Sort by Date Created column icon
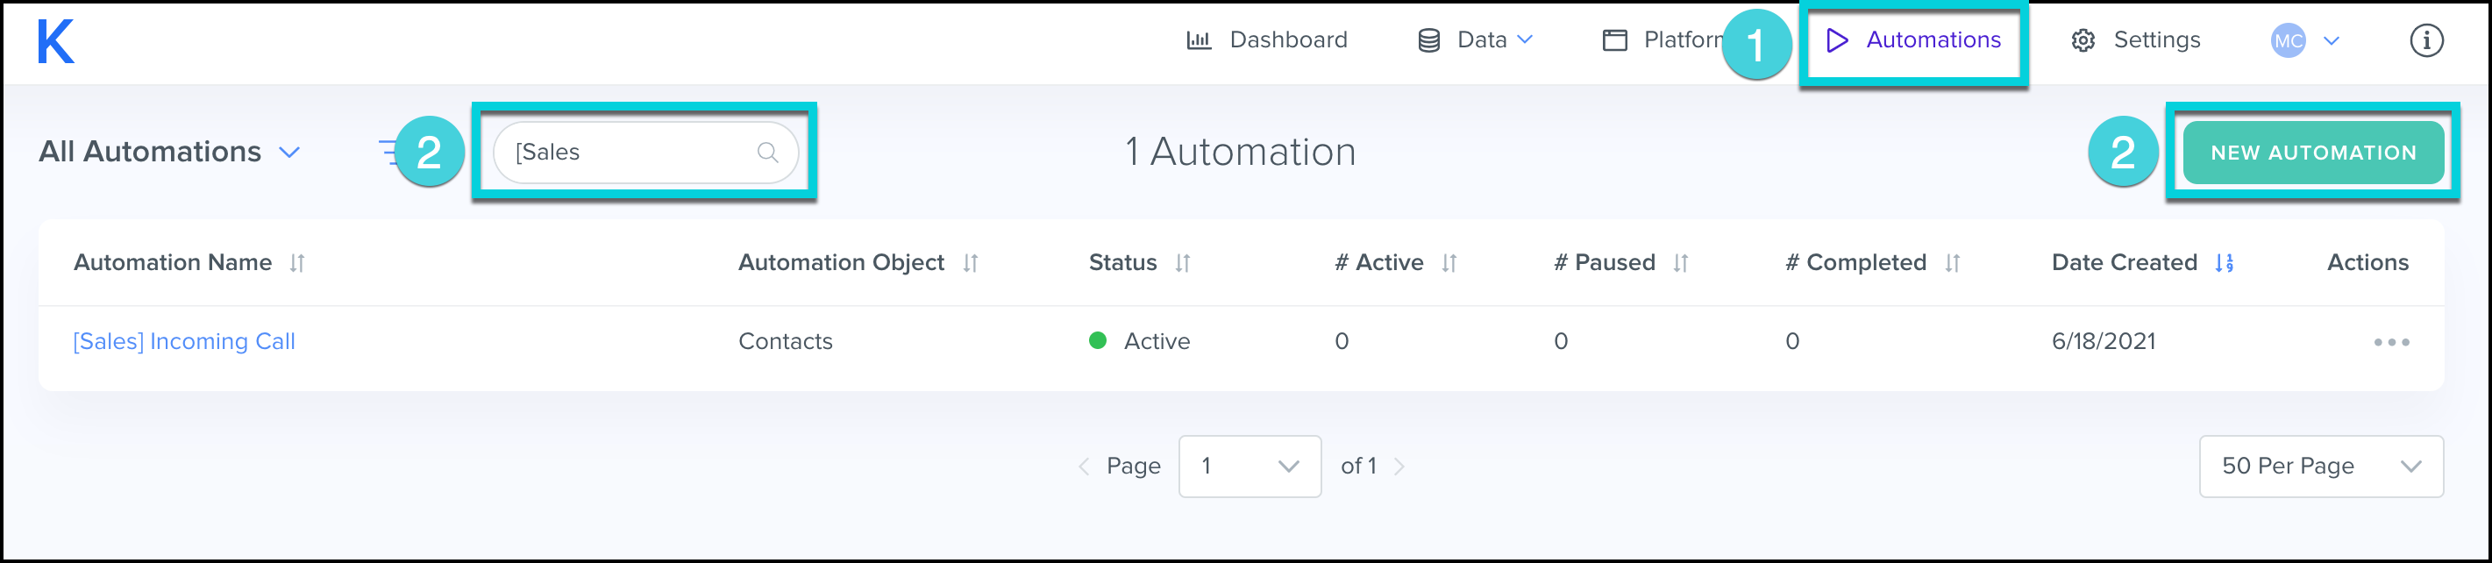This screenshot has width=2492, height=563. click(x=2224, y=263)
